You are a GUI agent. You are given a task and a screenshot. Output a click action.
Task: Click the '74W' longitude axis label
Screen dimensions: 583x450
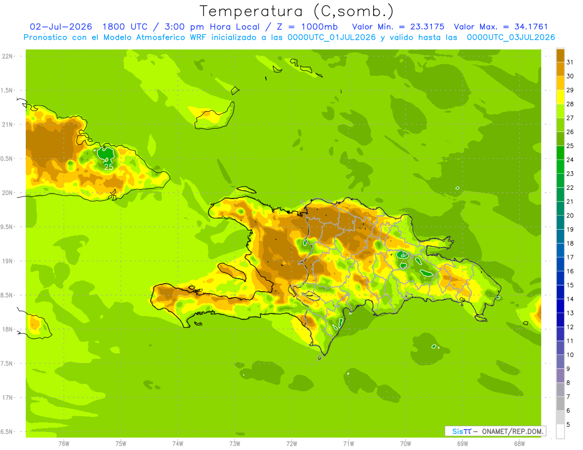click(x=177, y=443)
